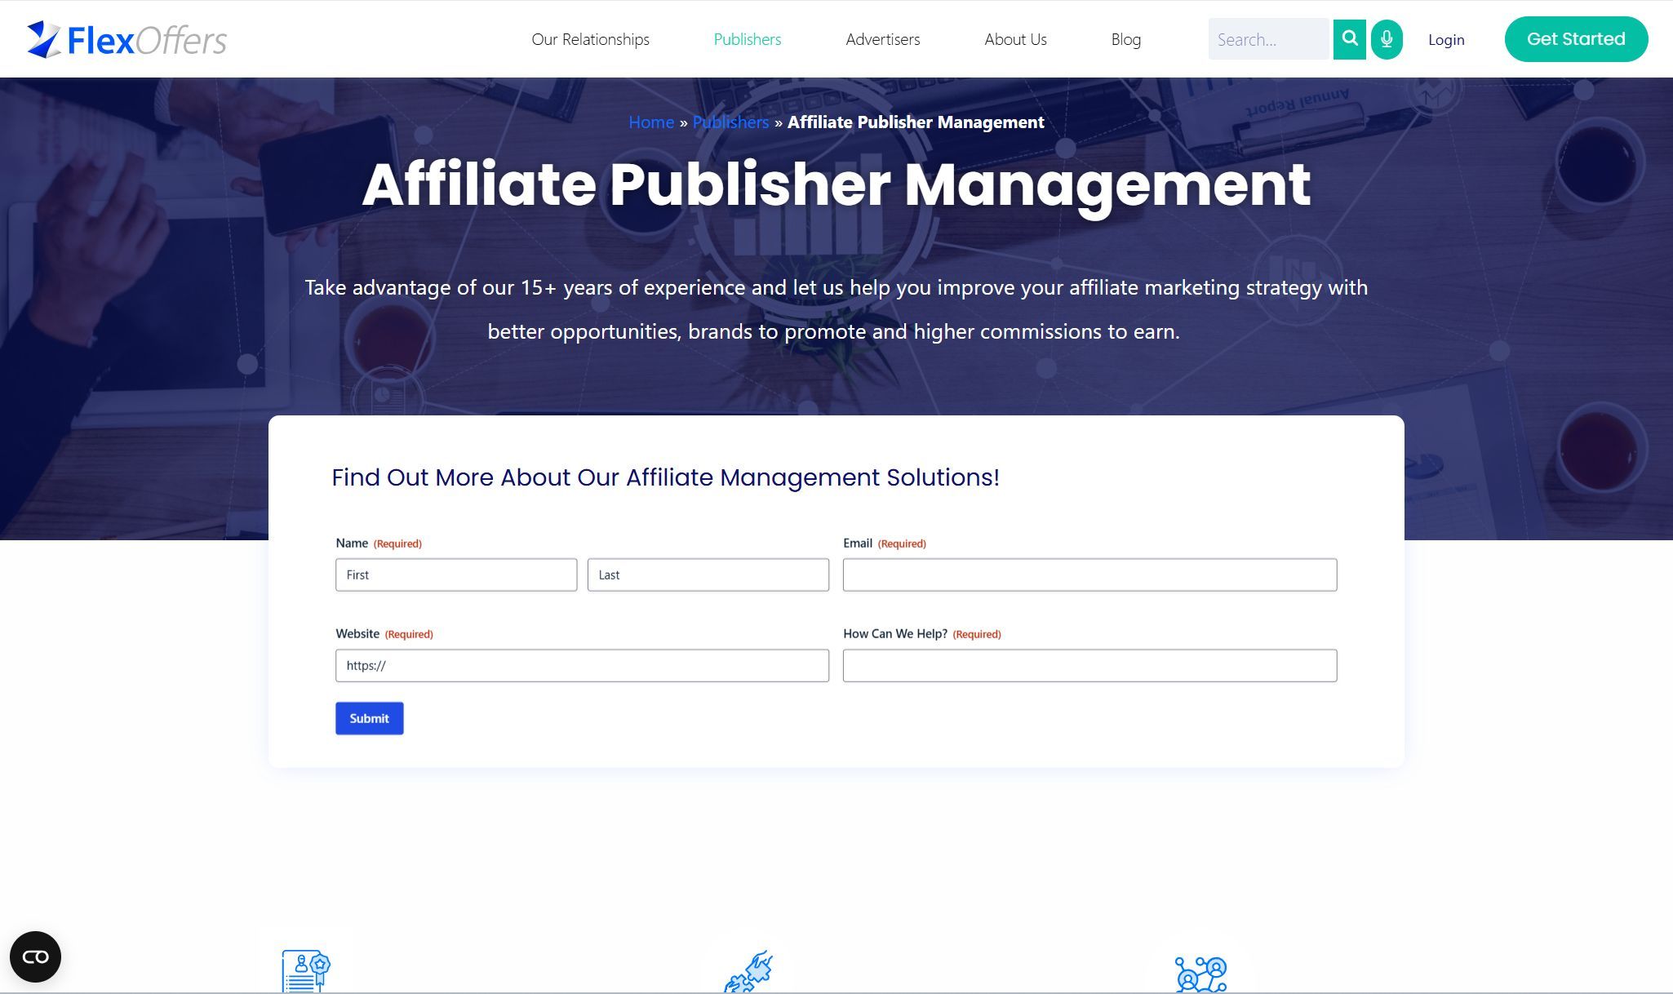
Task: Activate the voice search microphone icon
Action: [x=1387, y=39]
